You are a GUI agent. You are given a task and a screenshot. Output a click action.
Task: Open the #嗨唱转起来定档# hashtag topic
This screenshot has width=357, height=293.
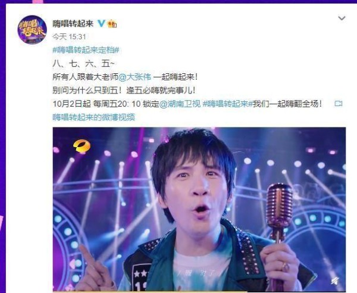point(86,50)
